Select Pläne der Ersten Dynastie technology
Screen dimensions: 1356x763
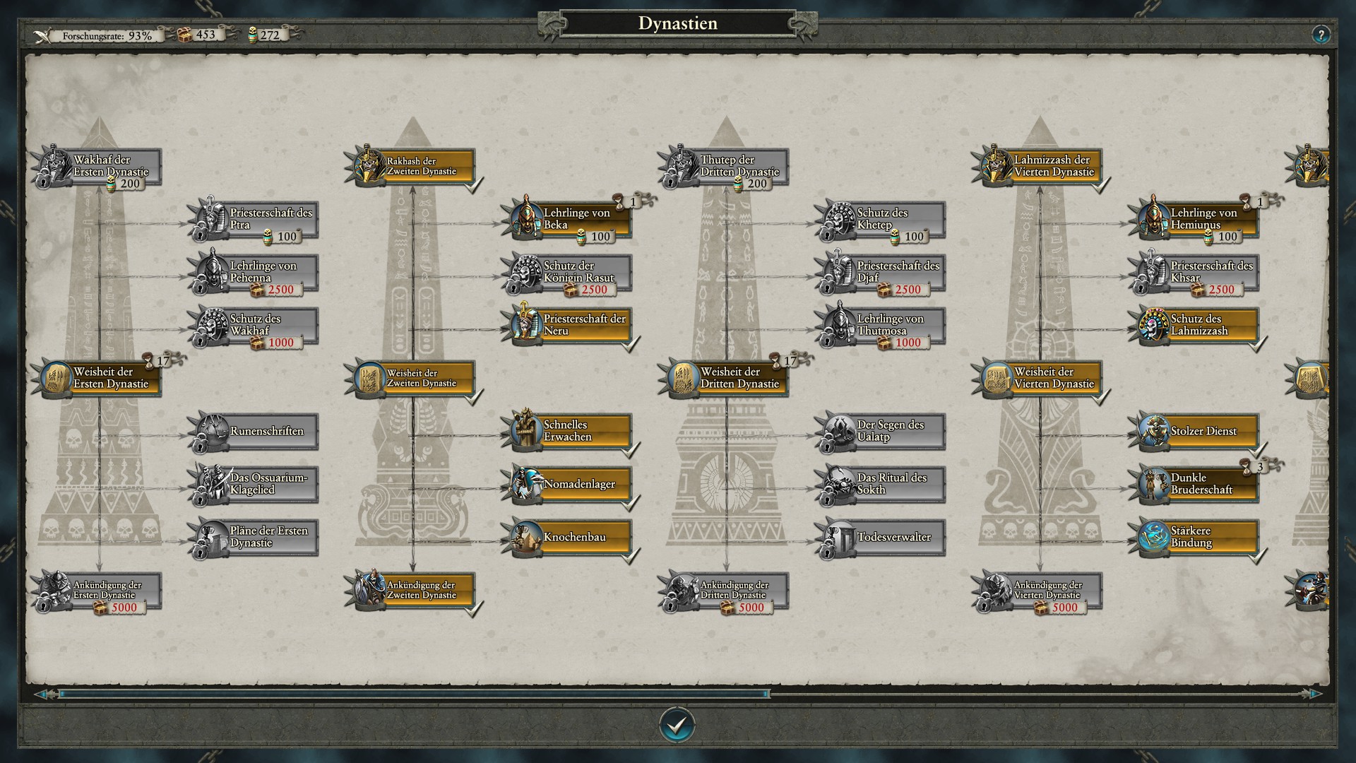coord(255,537)
